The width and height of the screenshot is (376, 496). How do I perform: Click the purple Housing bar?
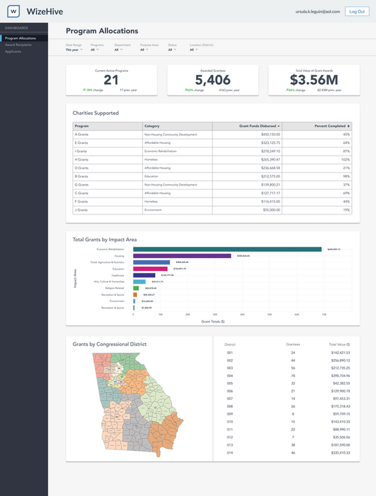coord(182,256)
